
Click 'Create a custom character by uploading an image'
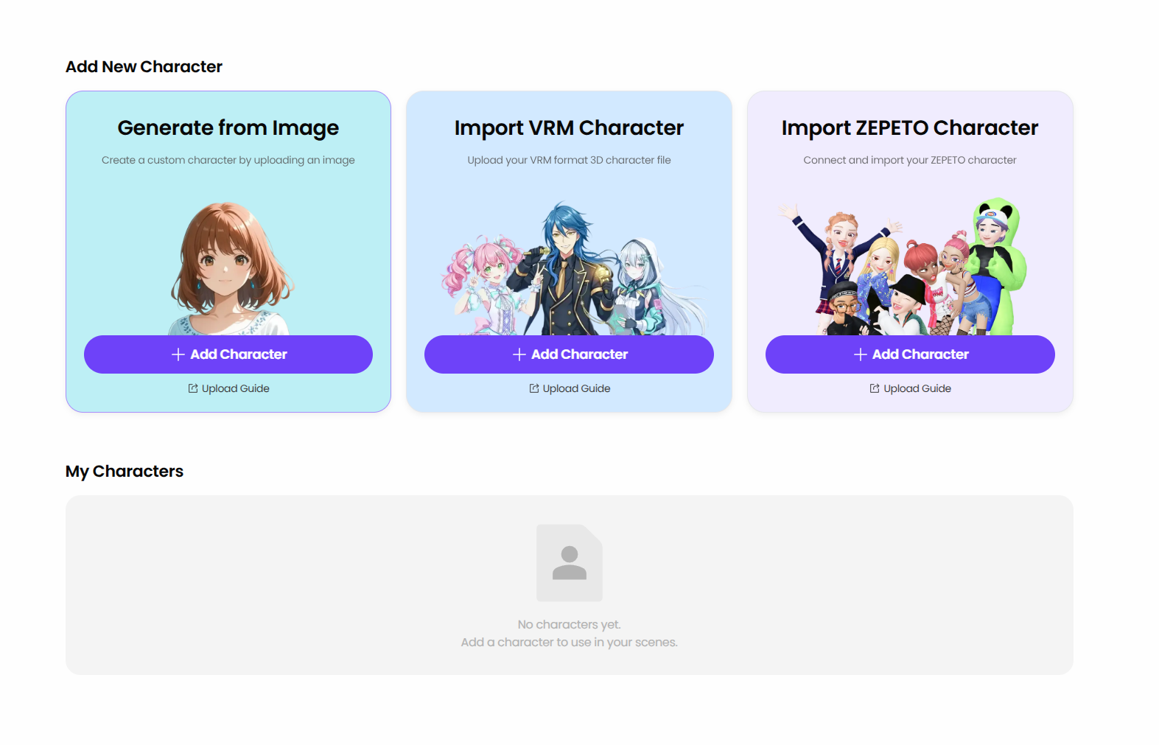pyautogui.click(x=228, y=160)
